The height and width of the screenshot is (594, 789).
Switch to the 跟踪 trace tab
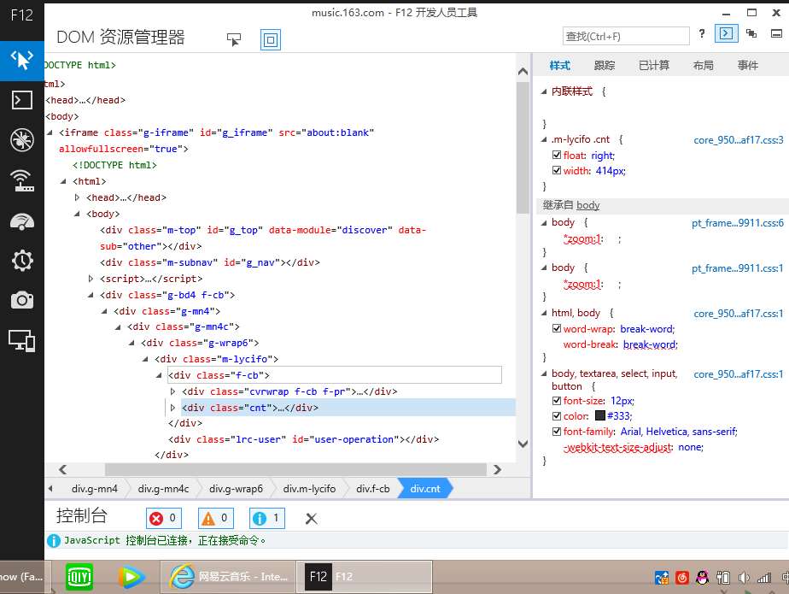pos(605,66)
